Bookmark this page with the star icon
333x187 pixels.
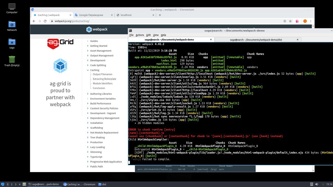pos(290,21)
